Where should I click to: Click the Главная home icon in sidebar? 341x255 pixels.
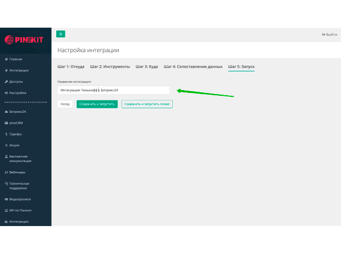[x=6, y=59]
